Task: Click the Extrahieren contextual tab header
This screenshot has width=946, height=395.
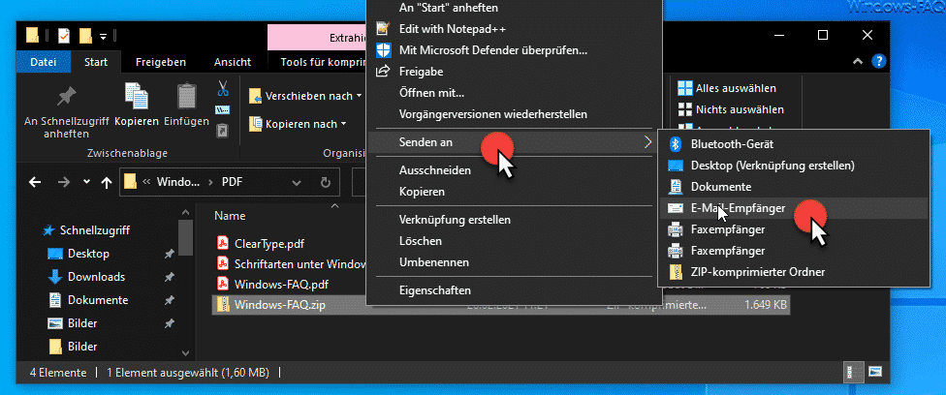Action: pos(317,38)
